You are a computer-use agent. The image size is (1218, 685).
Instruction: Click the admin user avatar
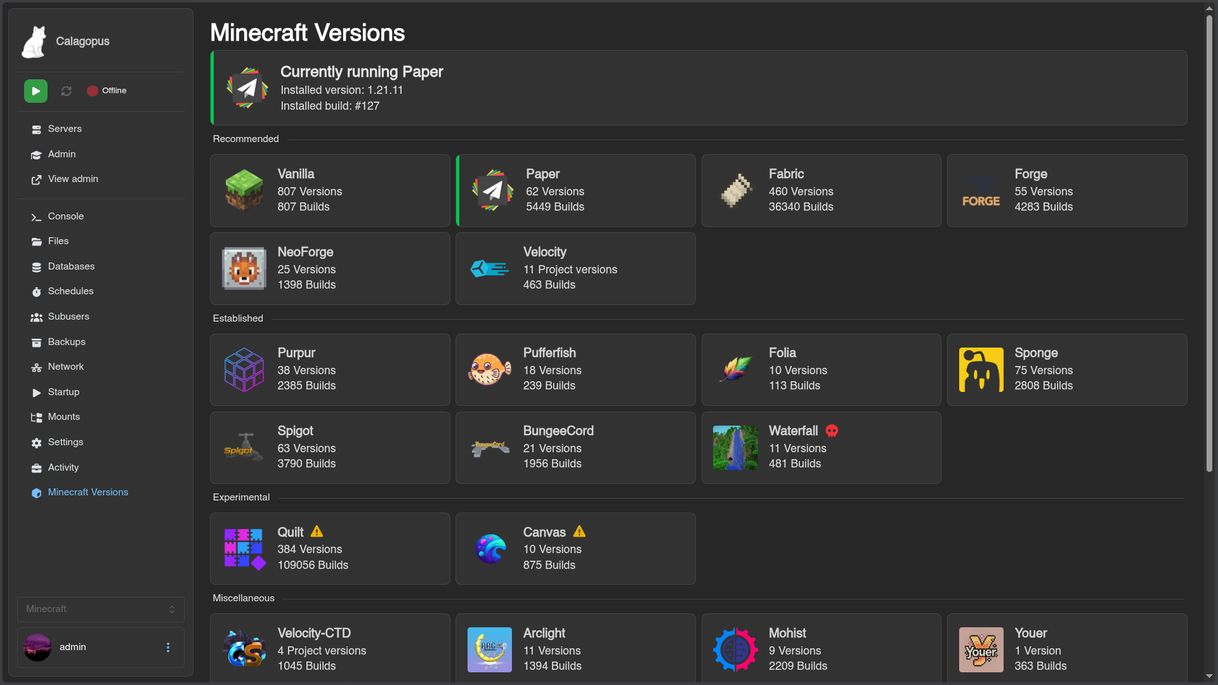click(37, 647)
